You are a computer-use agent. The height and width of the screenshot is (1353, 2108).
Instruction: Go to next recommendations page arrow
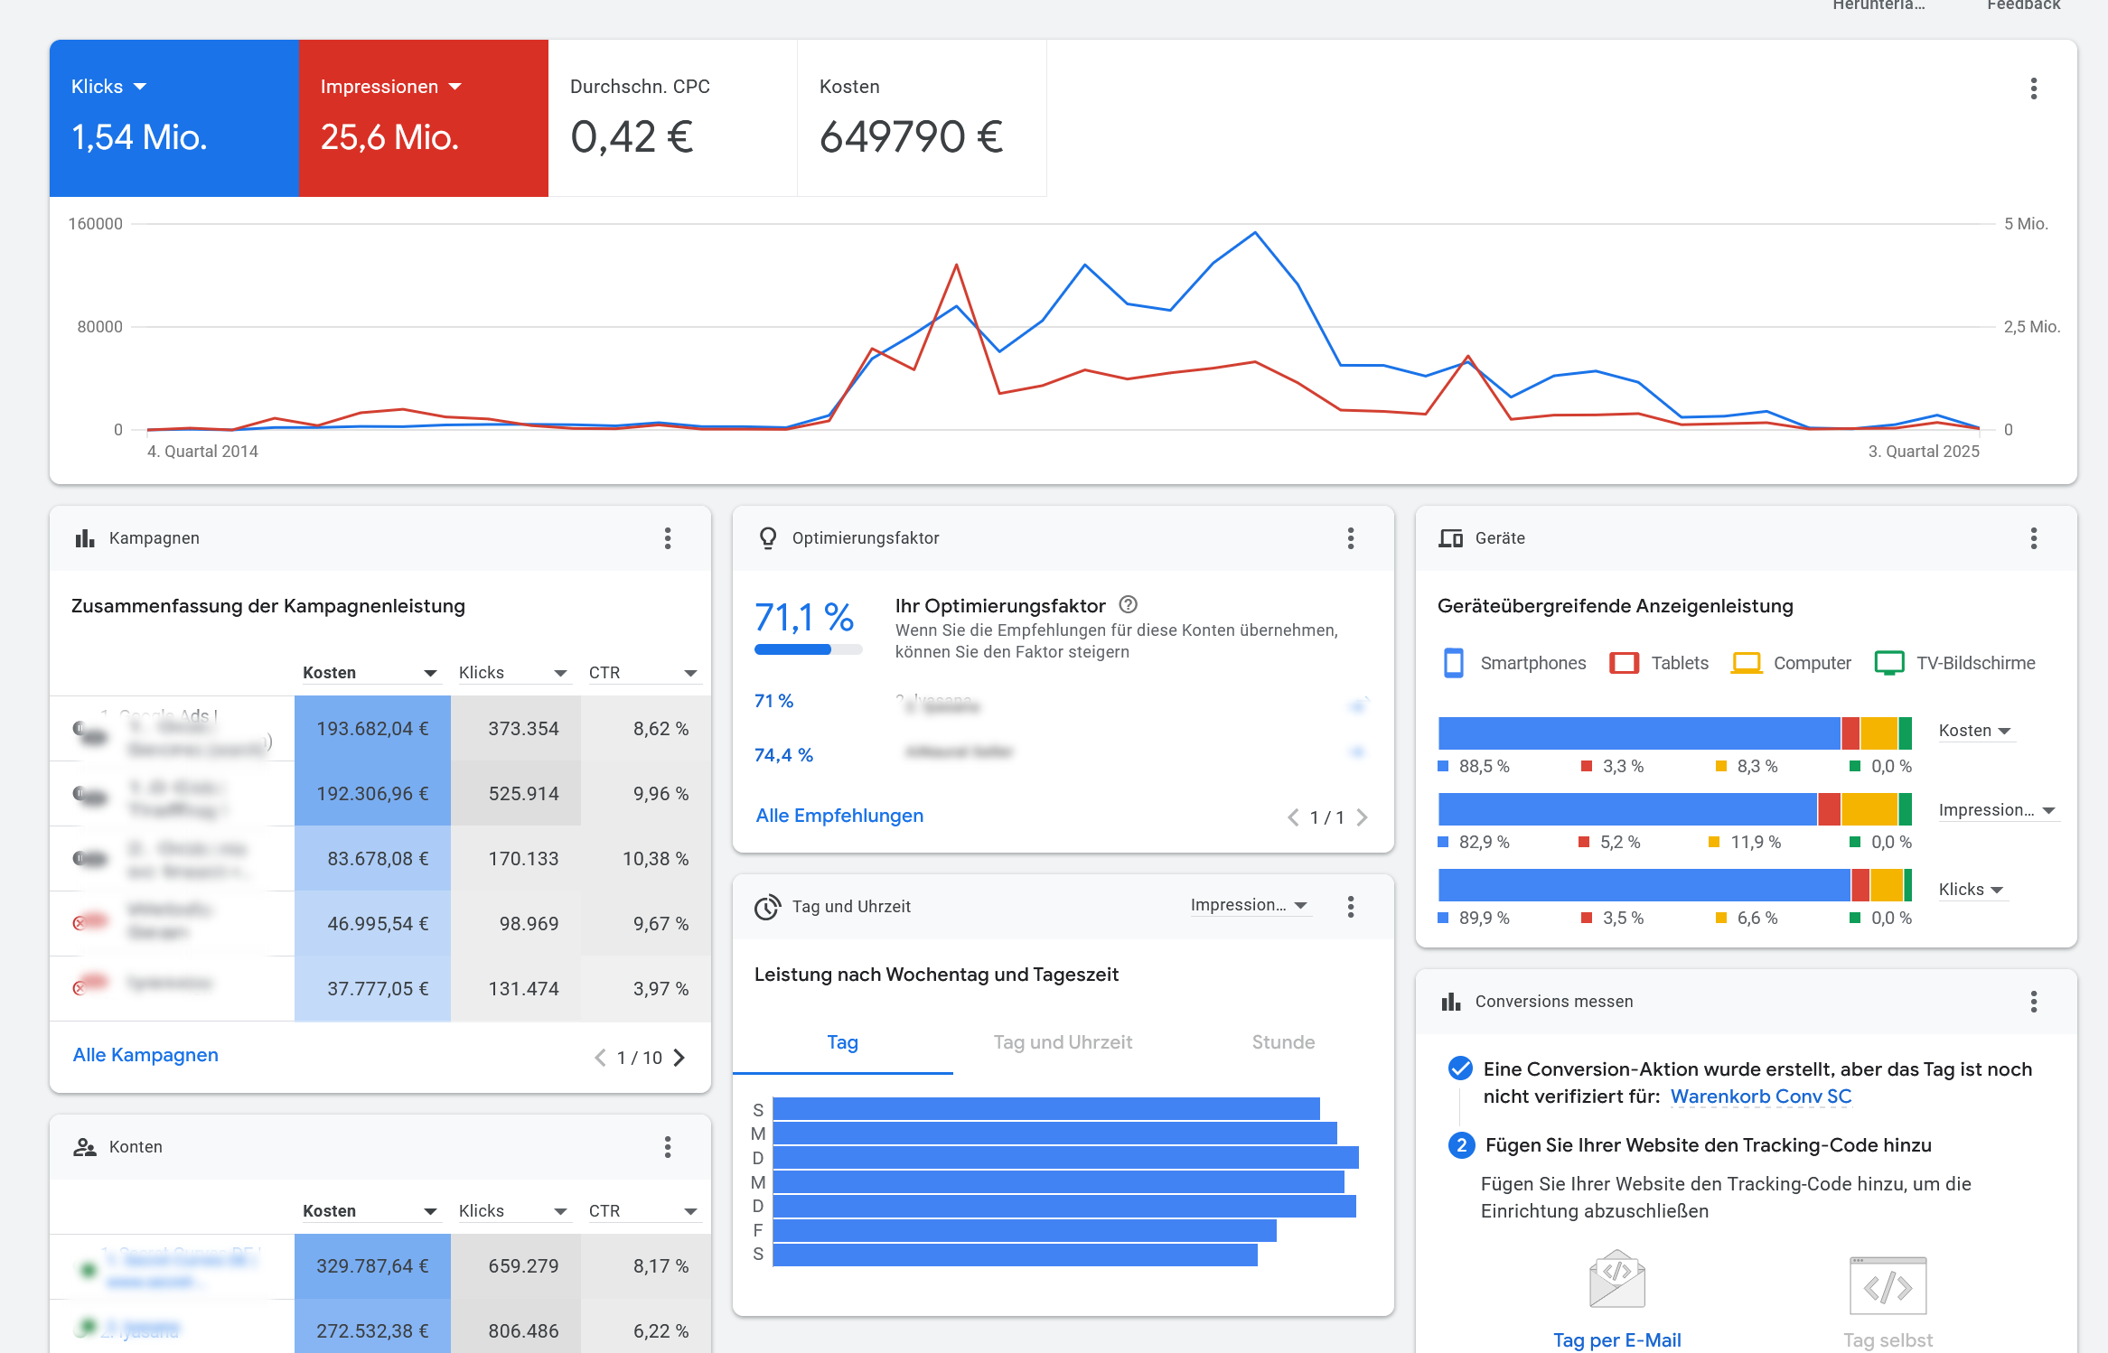pyautogui.click(x=1362, y=817)
